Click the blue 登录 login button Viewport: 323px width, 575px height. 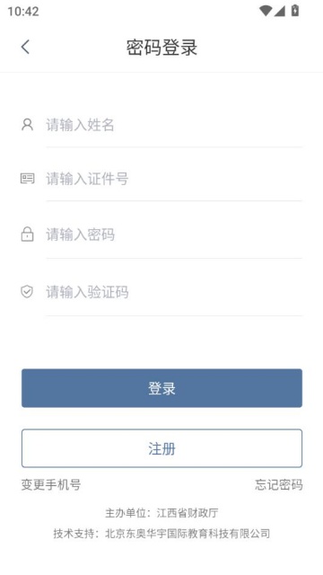[x=161, y=388]
